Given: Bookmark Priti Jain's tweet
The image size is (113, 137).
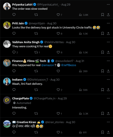Looking at the screenshot, I should (x=102, y=33).
